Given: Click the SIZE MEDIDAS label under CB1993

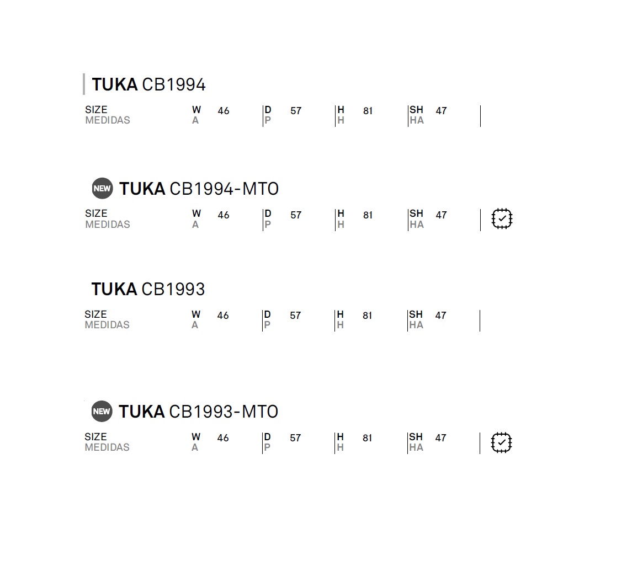Looking at the screenshot, I should pyautogui.click(x=107, y=319).
